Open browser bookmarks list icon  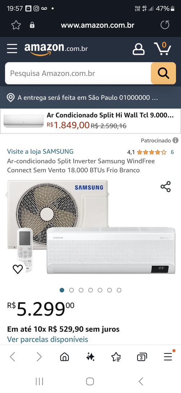click(116, 357)
